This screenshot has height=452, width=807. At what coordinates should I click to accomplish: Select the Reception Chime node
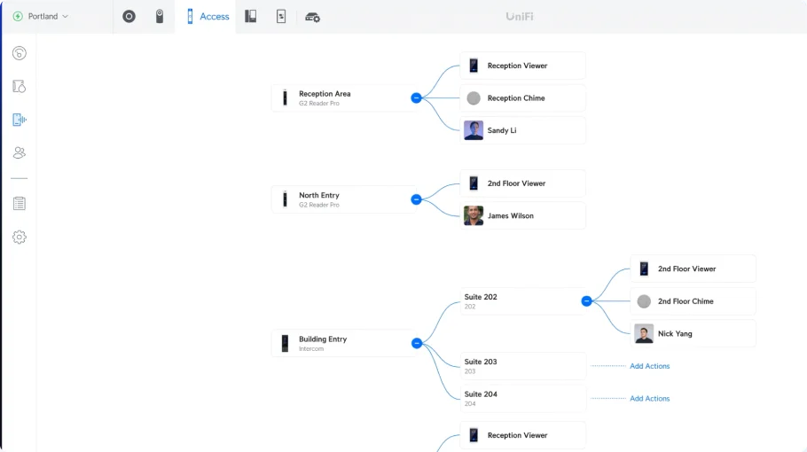(x=522, y=98)
